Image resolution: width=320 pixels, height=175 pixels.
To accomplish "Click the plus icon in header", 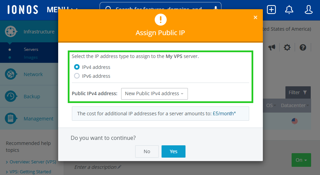I will pyautogui.click(x=271, y=10).
